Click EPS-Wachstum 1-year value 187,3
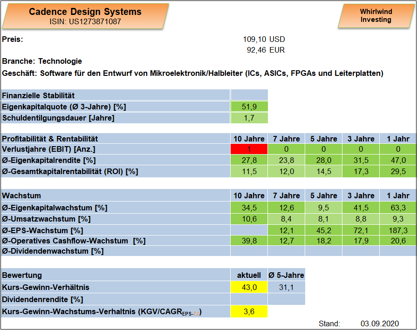417x330 pixels. [398, 230]
